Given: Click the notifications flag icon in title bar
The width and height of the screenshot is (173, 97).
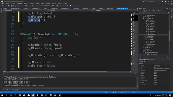Looking at the screenshot, I should pyautogui.click(x=141, y=1).
